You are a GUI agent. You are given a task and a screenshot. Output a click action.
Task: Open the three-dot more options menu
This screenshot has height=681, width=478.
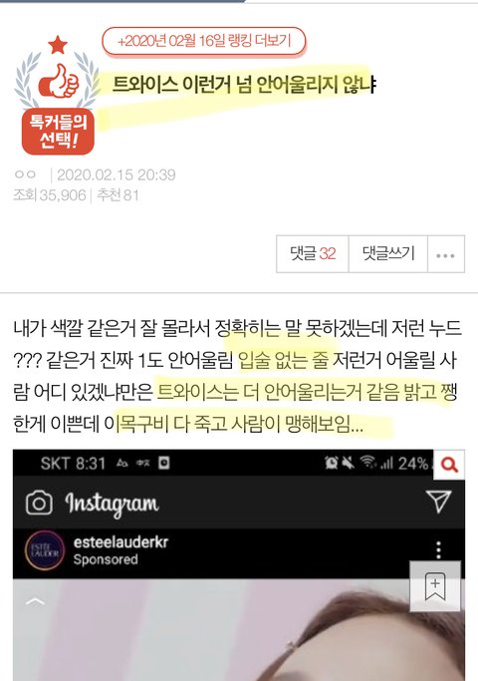(446, 254)
